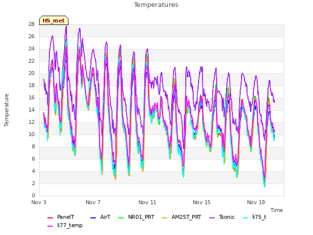Toggle the li77_temp legend label
The image size is (313, 235).
click(70, 225)
